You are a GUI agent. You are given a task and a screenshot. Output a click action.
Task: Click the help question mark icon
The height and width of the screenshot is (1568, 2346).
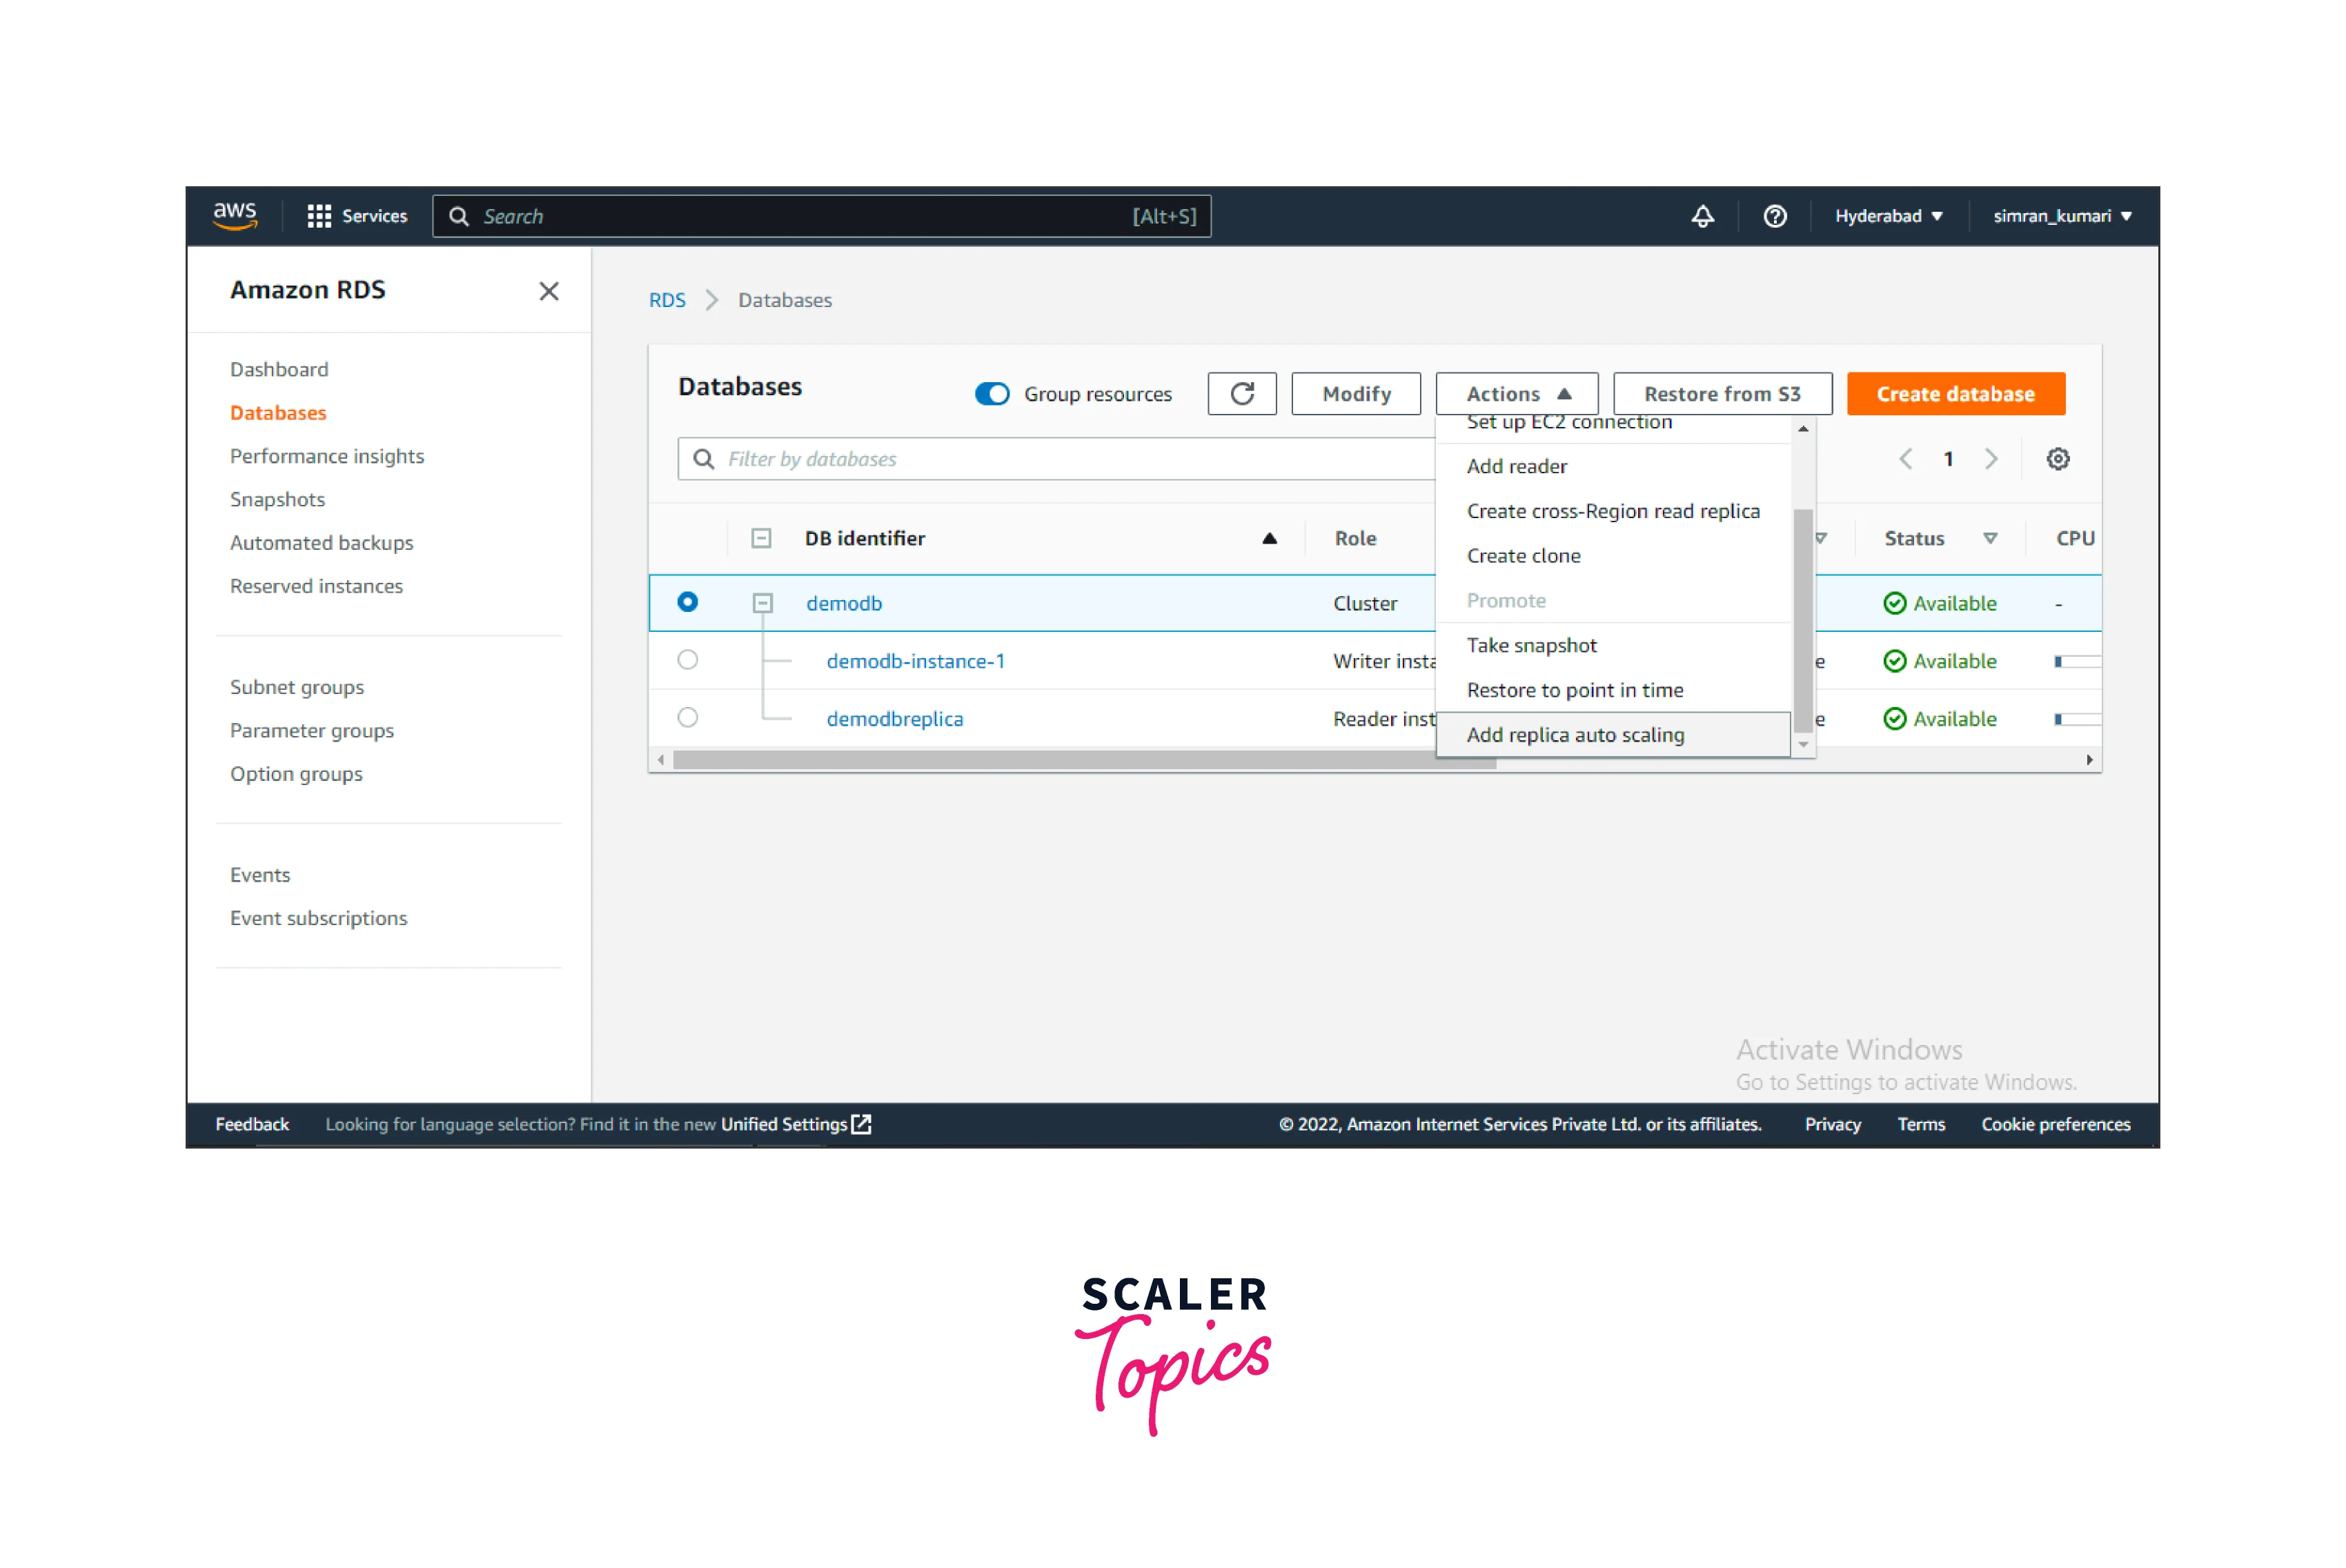point(1774,216)
